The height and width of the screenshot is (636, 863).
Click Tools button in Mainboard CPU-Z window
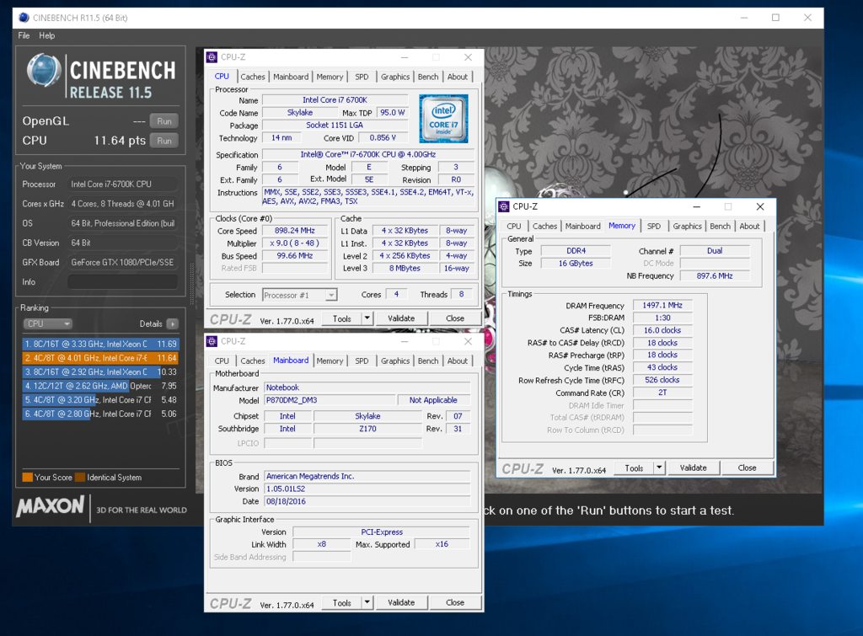pos(341,602)
